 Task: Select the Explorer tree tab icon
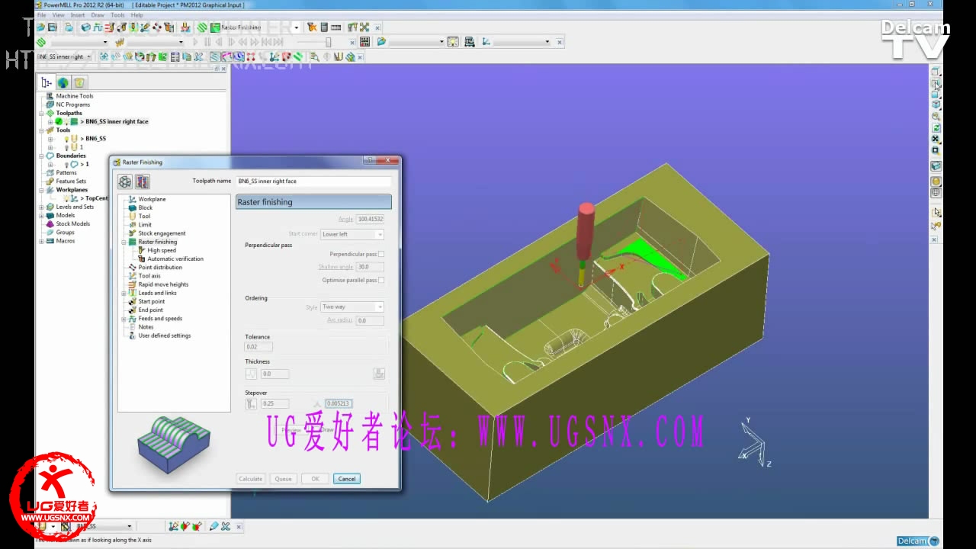pos(47,82)
